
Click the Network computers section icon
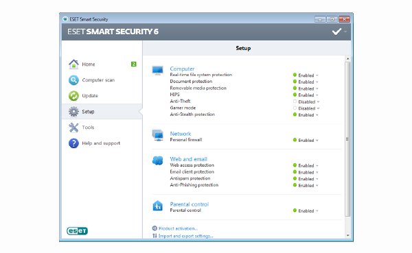pyautogui.click(x=158, y=135)
